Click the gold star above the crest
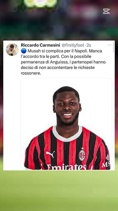 tap(82, 148)
